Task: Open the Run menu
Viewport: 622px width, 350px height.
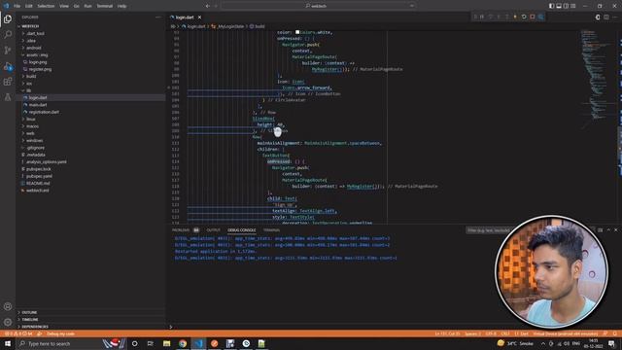Action: [87, 6]
